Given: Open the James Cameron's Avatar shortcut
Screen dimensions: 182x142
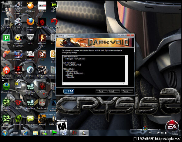Looking at the screenshot, I should point(54,105).
